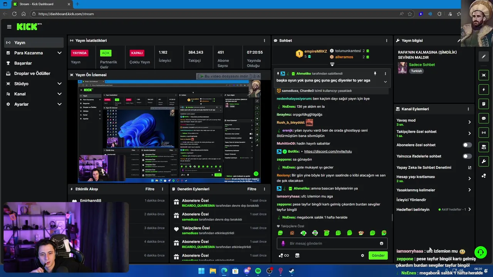Screen dimensions: 493x277
Task: Open the wrench tools icon in the right toolbar
Action: (x=484, y=161)
